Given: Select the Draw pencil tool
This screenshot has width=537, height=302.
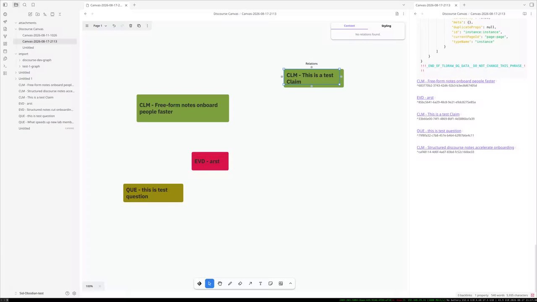Looking at the screenshot, I should pos(230,284).
